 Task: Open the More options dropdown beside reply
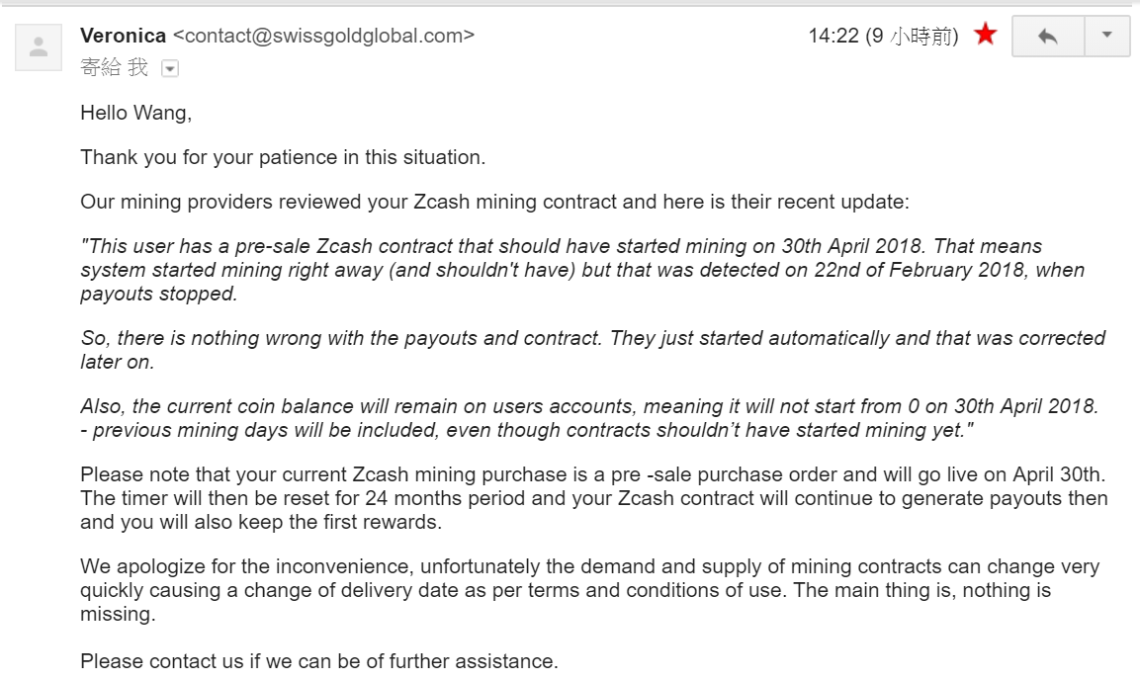[x=1107, y=37]
